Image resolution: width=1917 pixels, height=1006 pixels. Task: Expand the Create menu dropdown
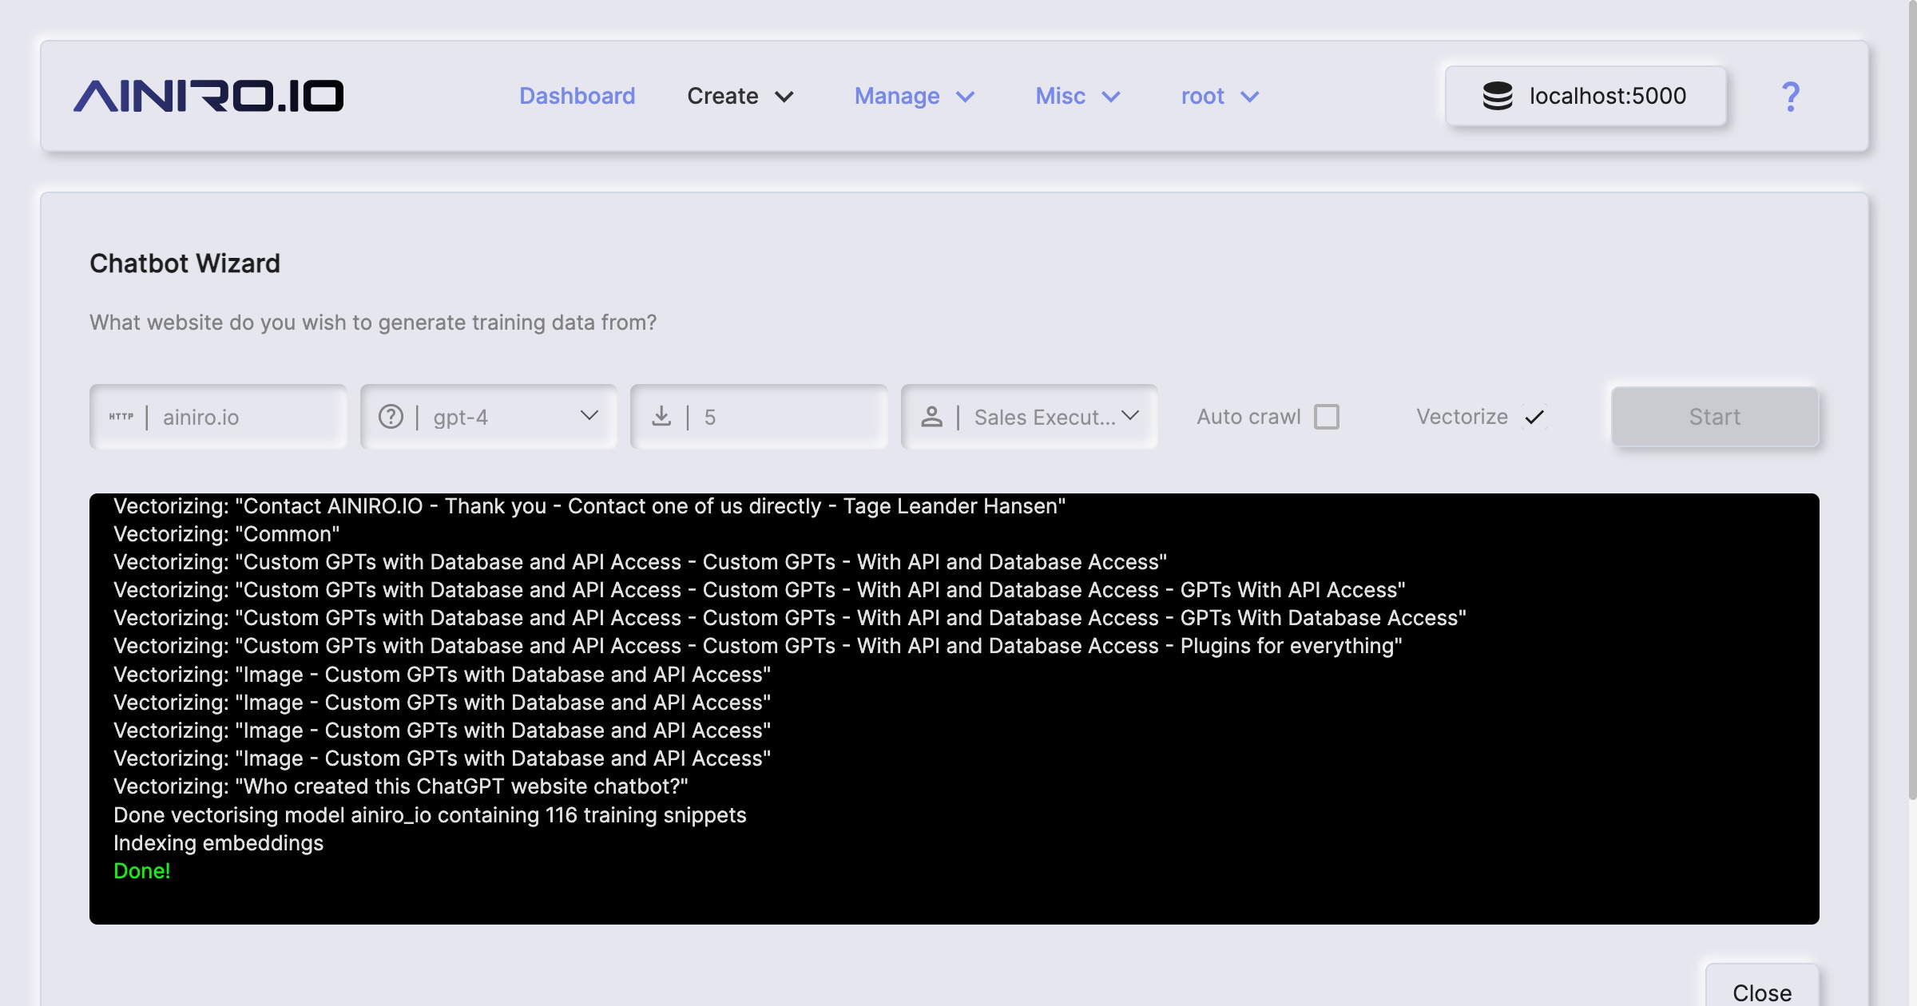740,96
